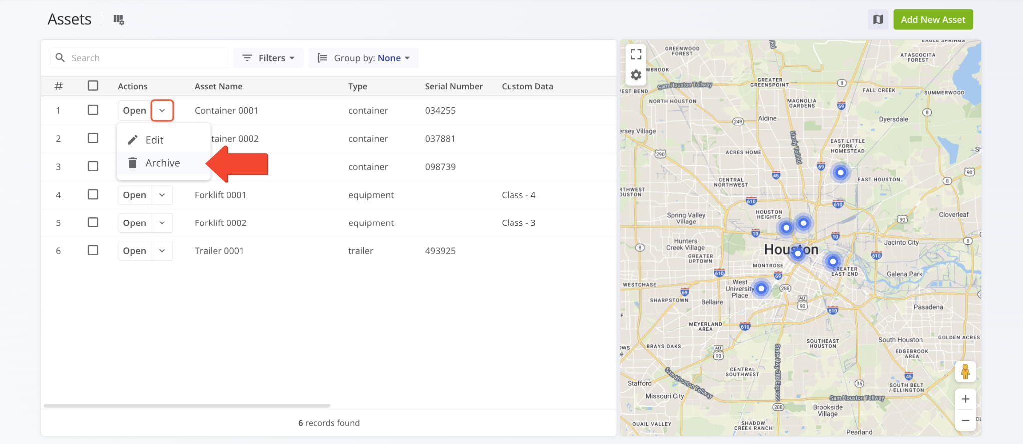This screenshot has height=444, width=1023.
Task: Check the box for Trailer 0001
Action: pos(93,250)
